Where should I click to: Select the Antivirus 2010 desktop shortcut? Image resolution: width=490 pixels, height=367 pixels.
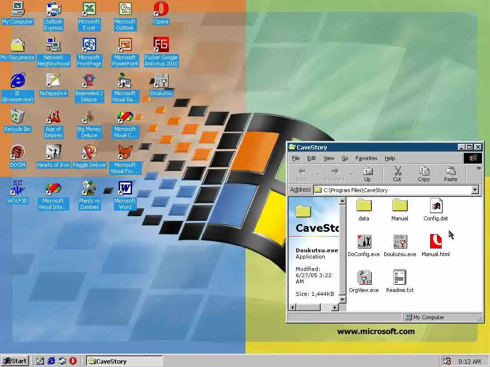[x=161, y=52]
